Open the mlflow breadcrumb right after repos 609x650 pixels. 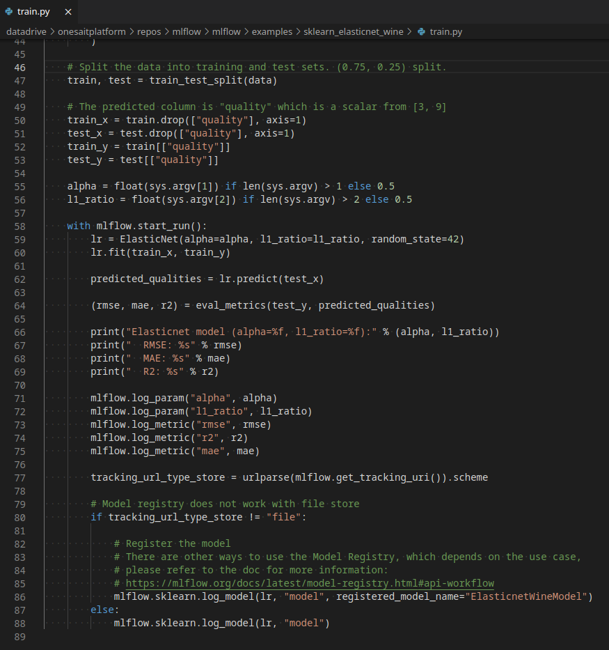187,32
